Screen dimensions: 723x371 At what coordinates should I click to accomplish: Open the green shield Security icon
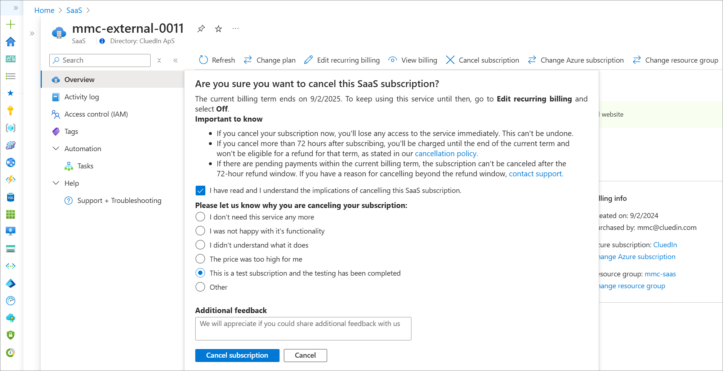click(x=10, y=335)
